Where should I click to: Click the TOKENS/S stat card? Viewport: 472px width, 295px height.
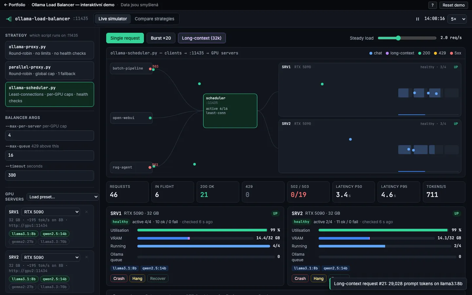click(x=444, y=192)
